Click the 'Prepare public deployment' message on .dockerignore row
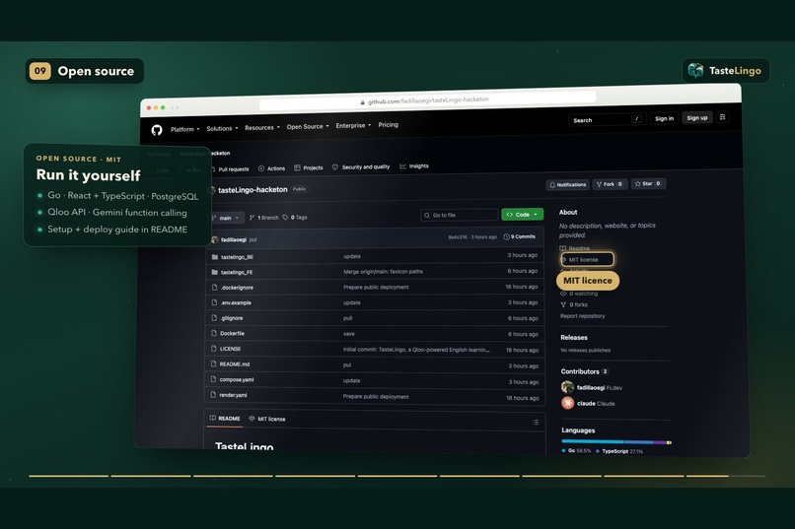Viewport: 795px width, 529px height. (x=376, y=287)
